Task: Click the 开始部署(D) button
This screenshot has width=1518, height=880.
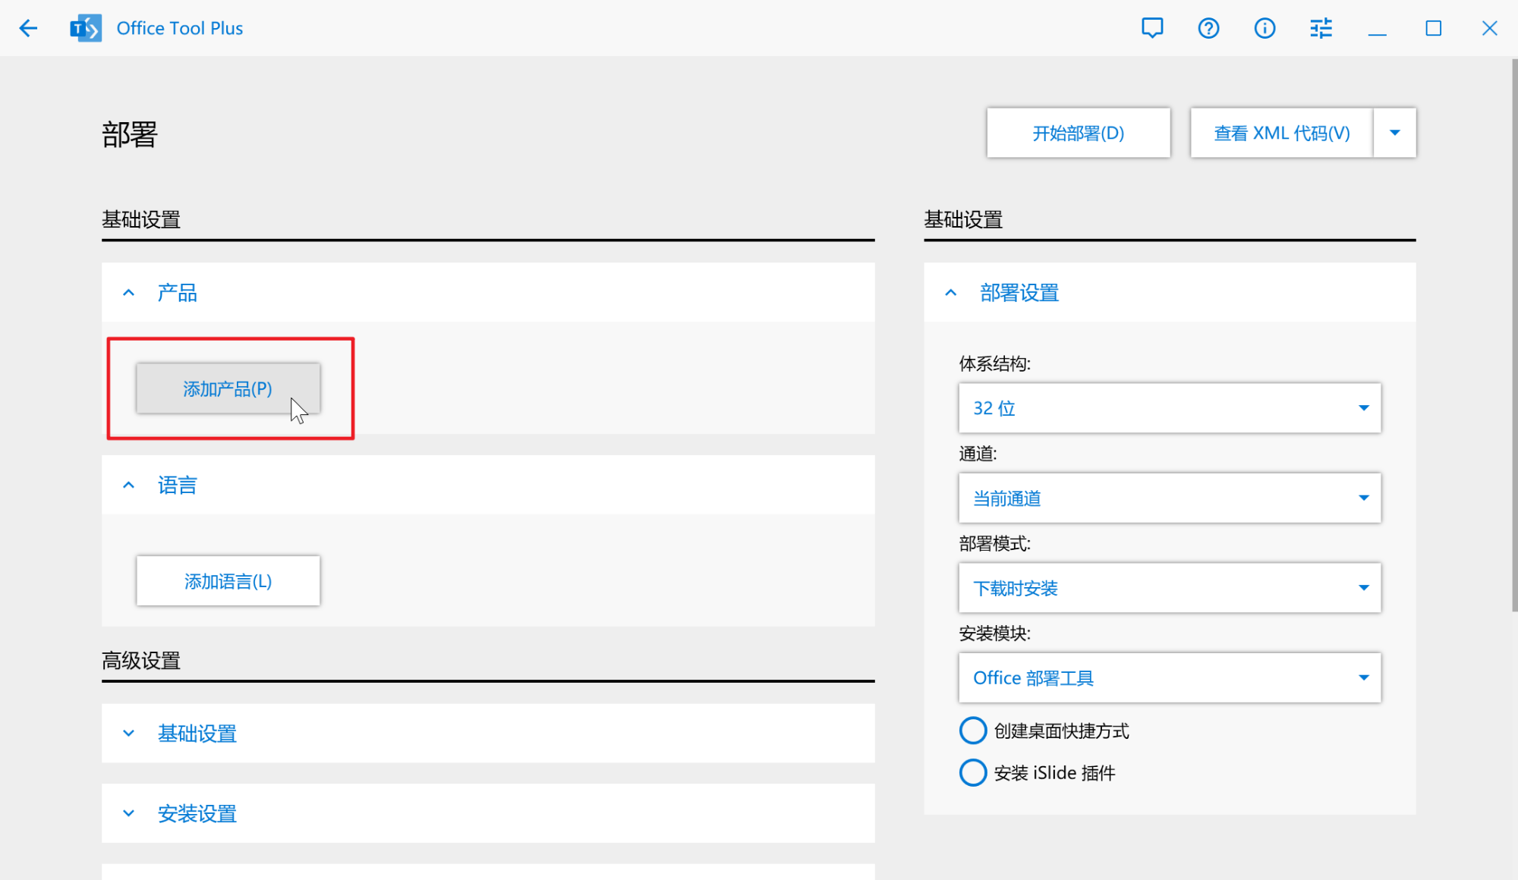Action: point(1078,133)
